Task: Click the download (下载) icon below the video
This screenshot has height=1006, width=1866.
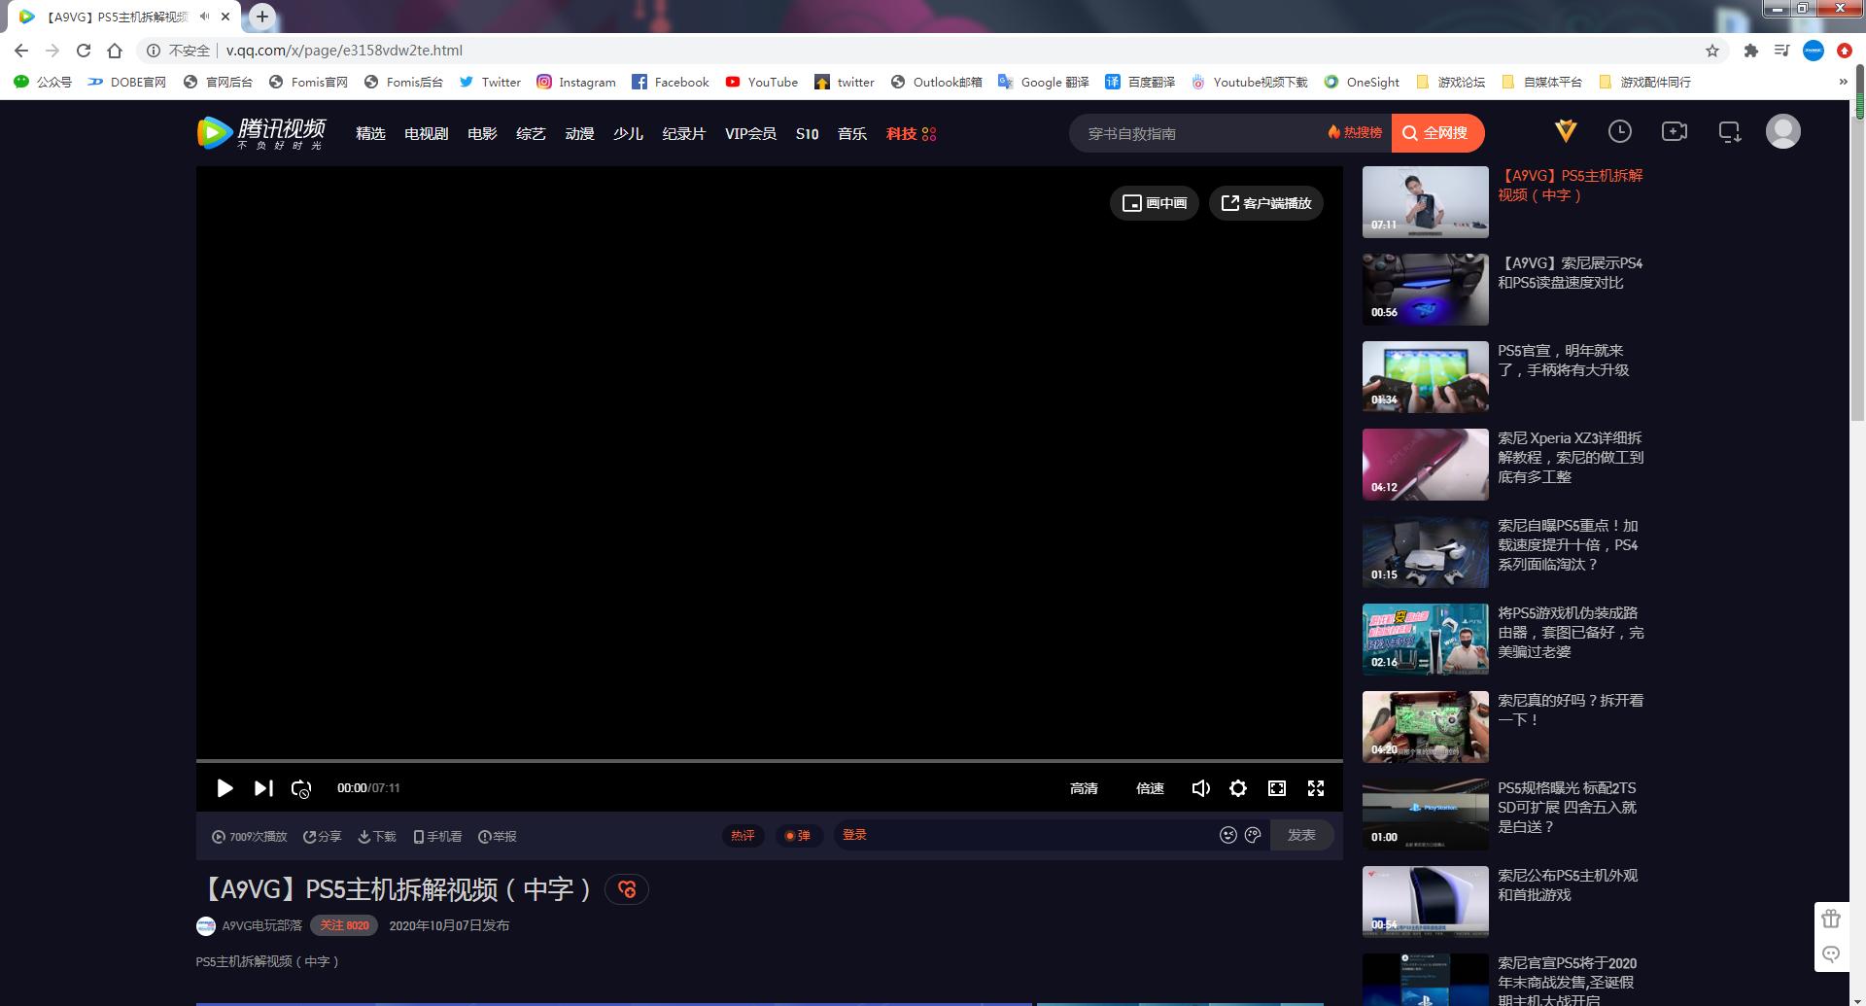Action: click(x=377, y=836)
